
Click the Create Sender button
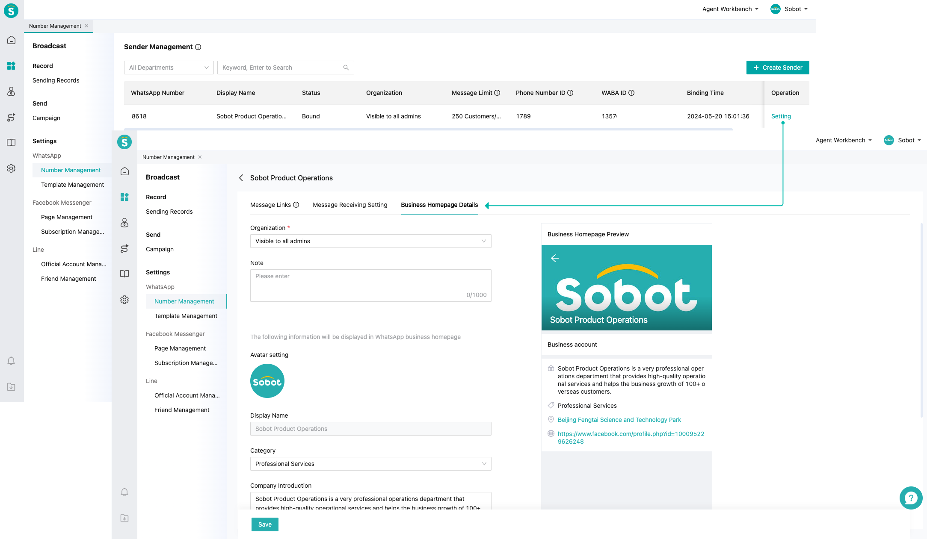777,68
